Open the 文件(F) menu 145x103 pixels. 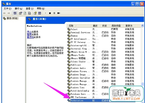pos(7,9)
